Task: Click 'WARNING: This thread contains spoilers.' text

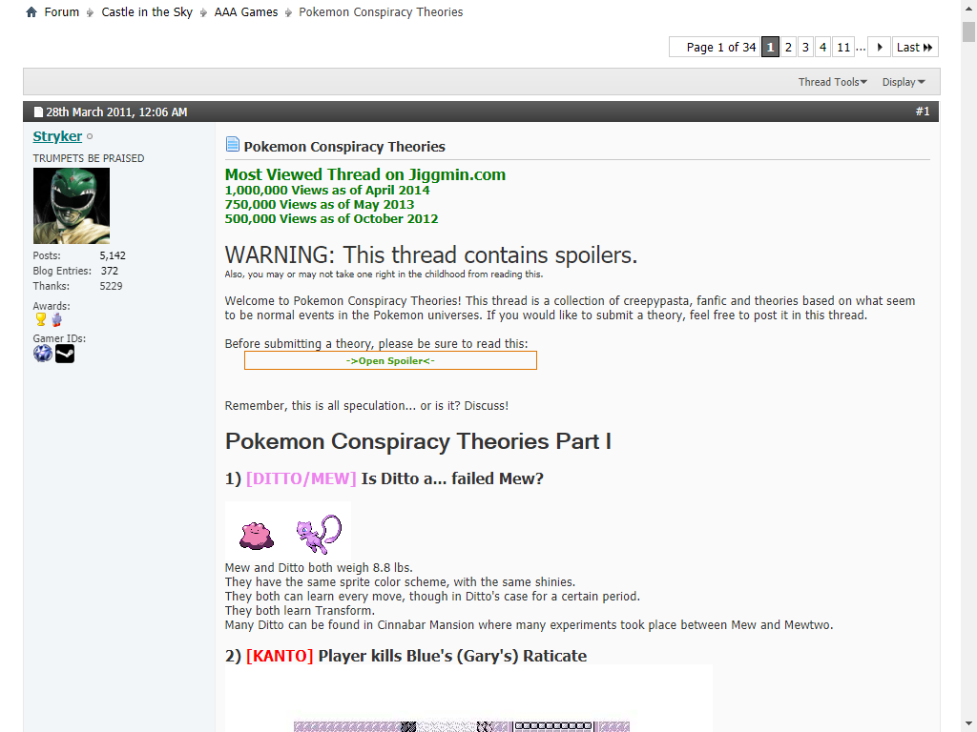Action: coord(431,255)
